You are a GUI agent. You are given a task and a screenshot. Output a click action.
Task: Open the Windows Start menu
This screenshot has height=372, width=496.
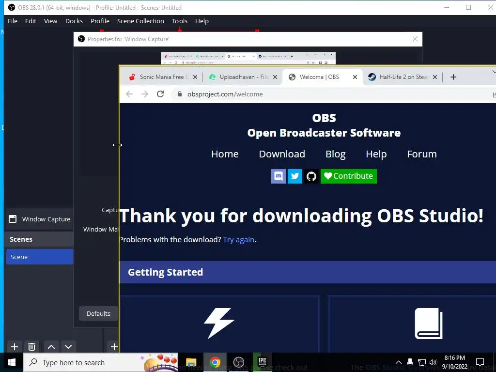pos(12,362)
